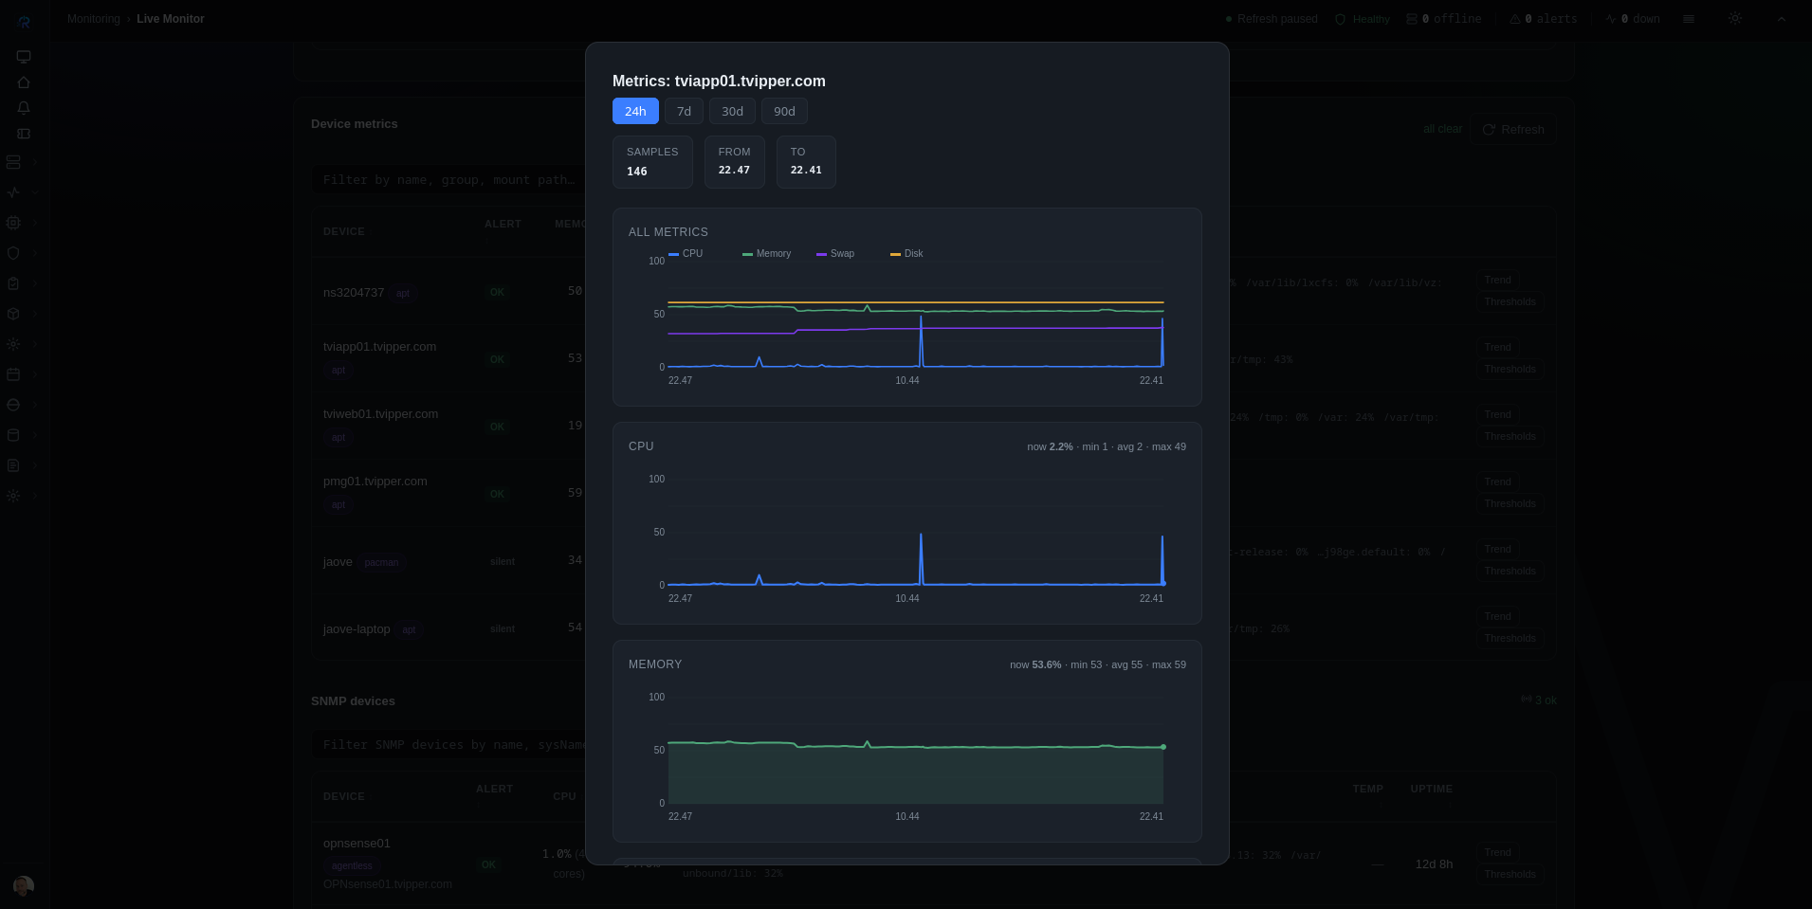Switch to the 90d range tab
Image resolution: width=1812 pixels, height=909 pixels.
tap(784, 111)
